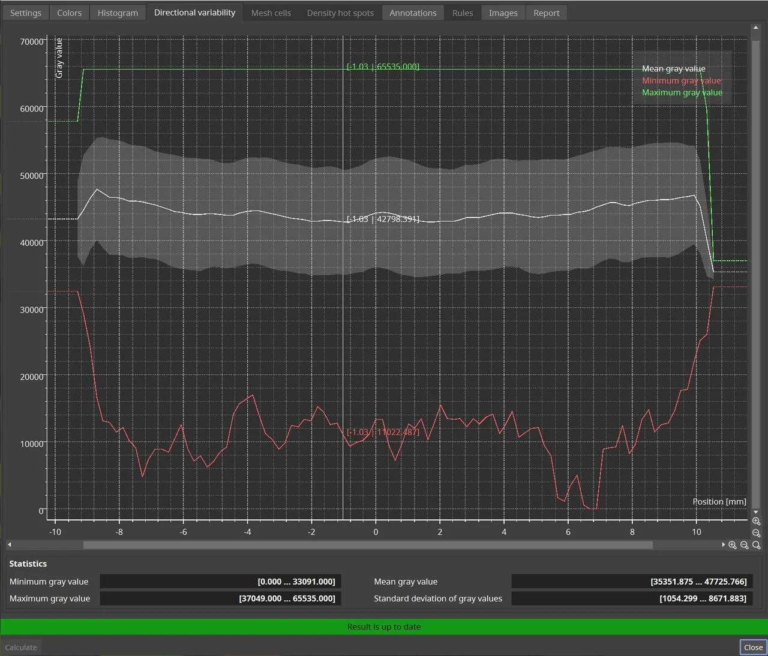Click the 70000 y-axis tick label
This screenshot has height=656, width=768.
point(32,41)
